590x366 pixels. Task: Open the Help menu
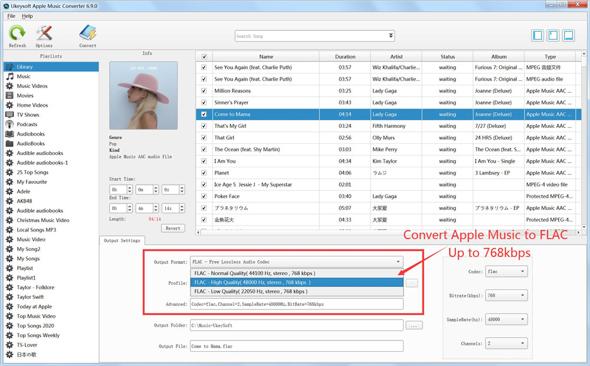27,16
